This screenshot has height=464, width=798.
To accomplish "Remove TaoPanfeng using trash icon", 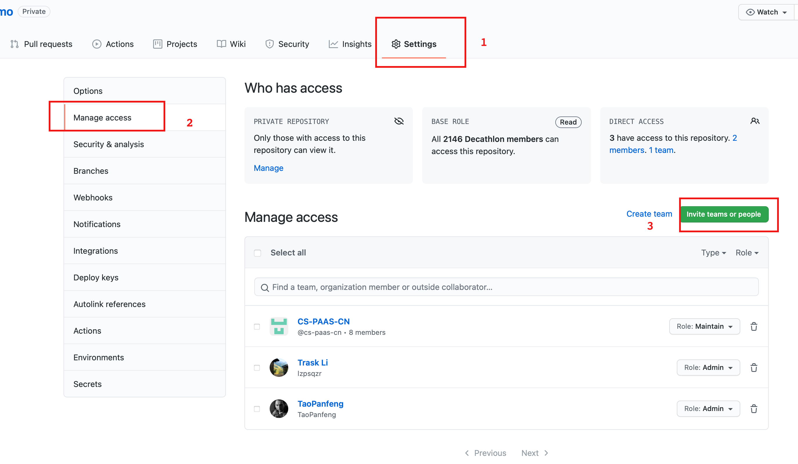I will point(754,409).
